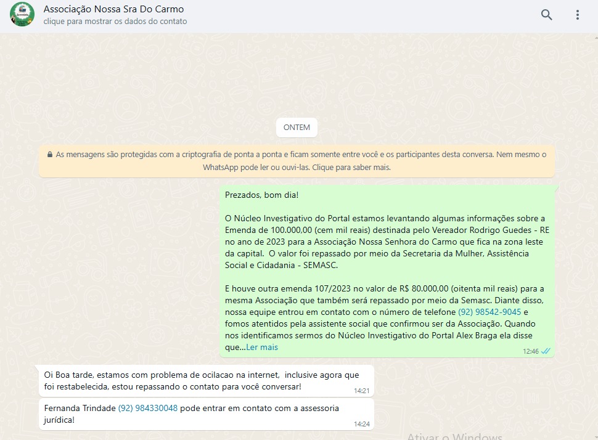Click phone number (92) 984330048 link
This screenshot has height=440, width=598.
tap(148, 408)
